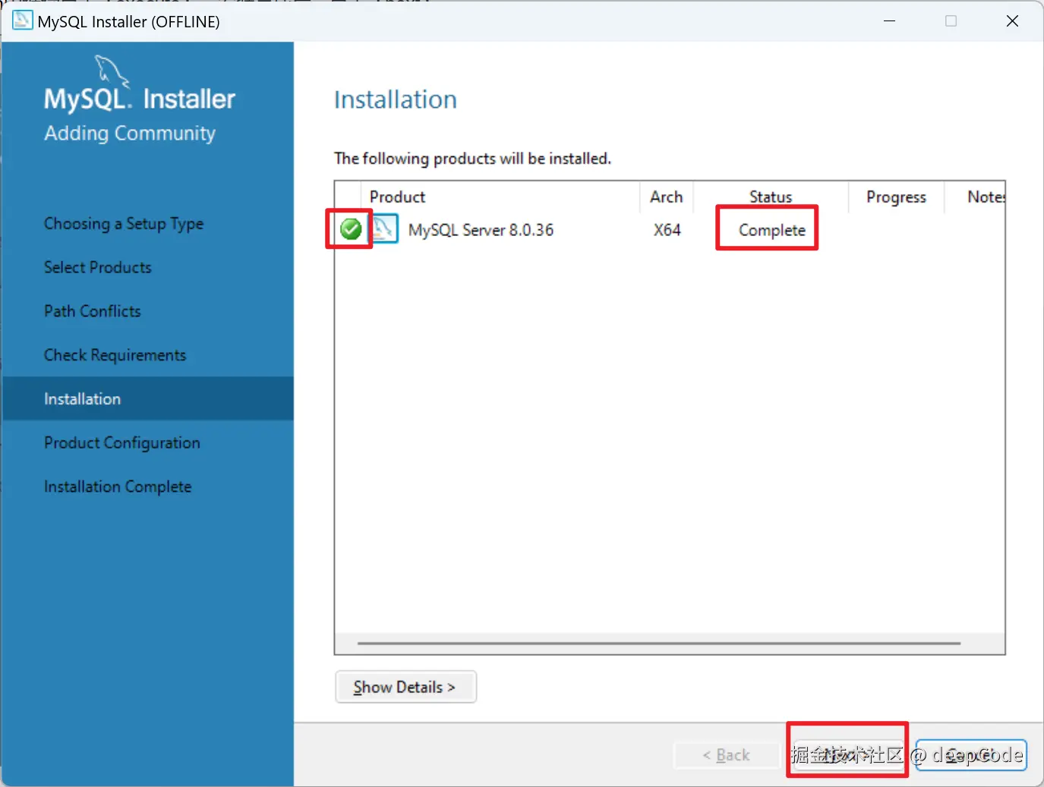Open Choosing a Setup Type step

click(124, 224)
